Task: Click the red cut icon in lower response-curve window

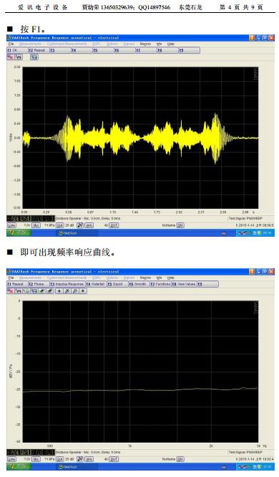Action: pyautogui.click(x=11, y=291)
